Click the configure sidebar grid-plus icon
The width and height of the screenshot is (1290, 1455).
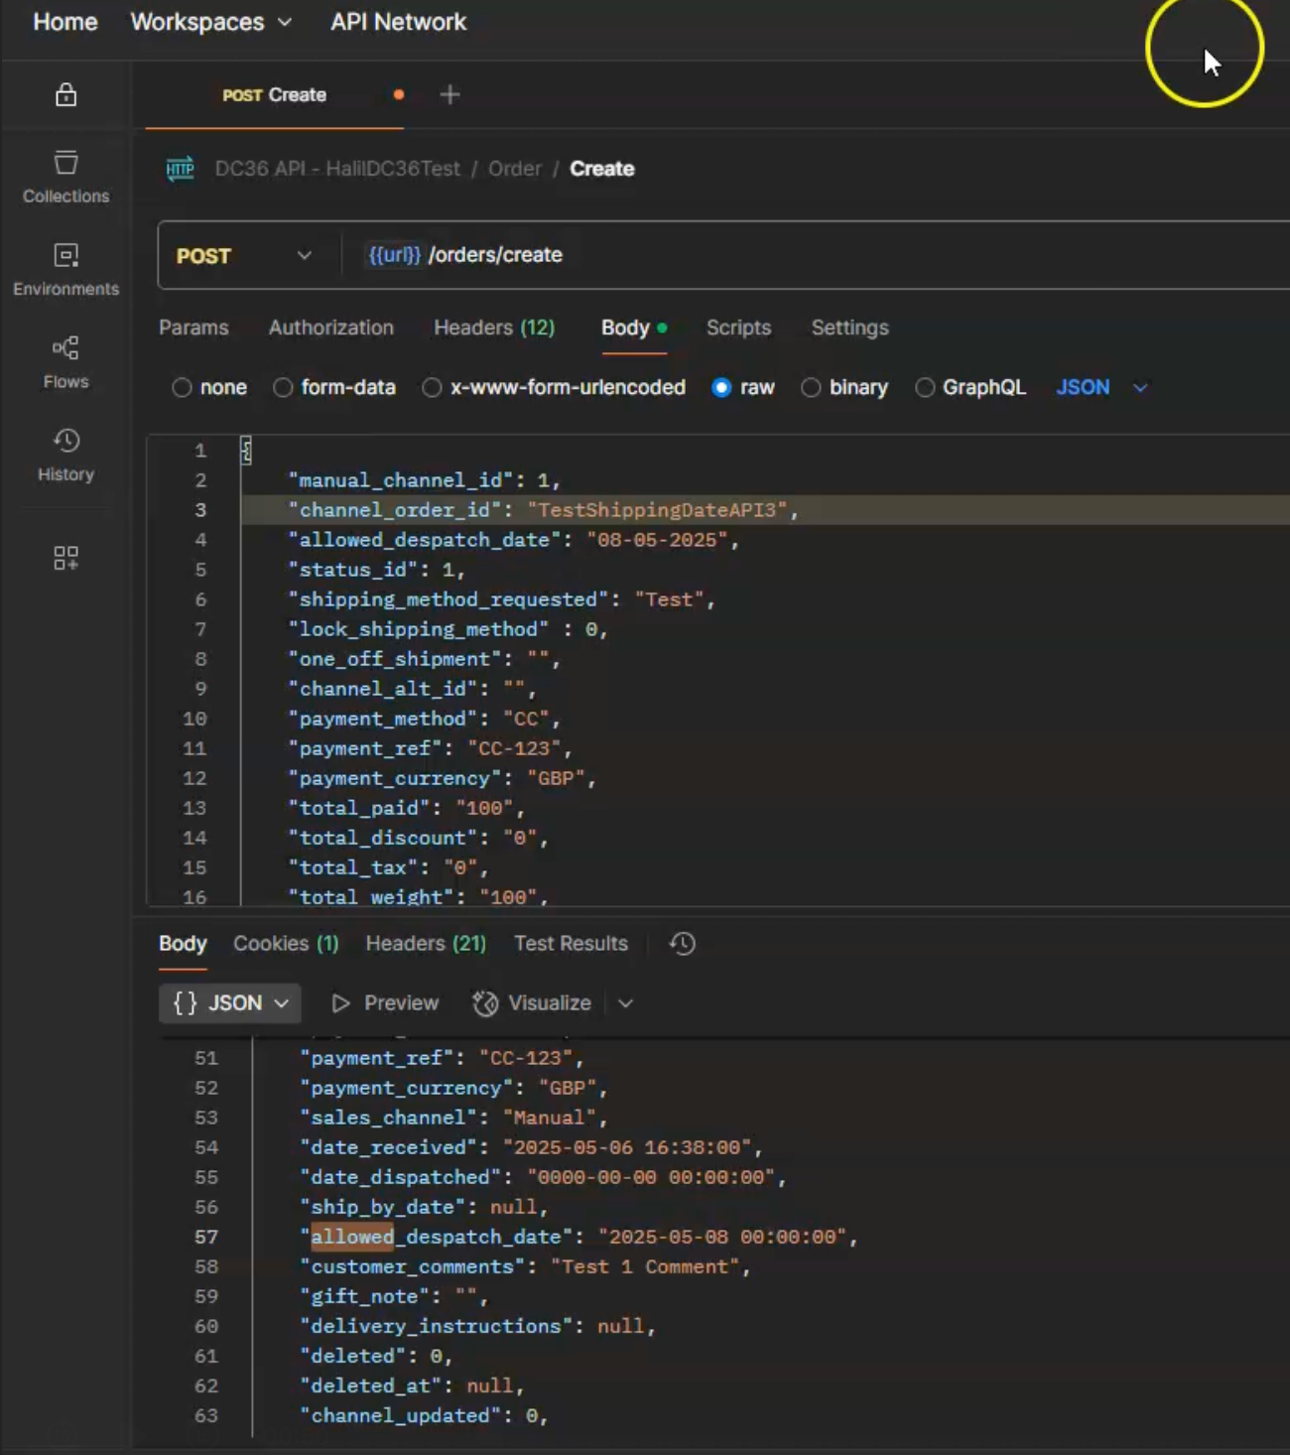coord(65,558)
